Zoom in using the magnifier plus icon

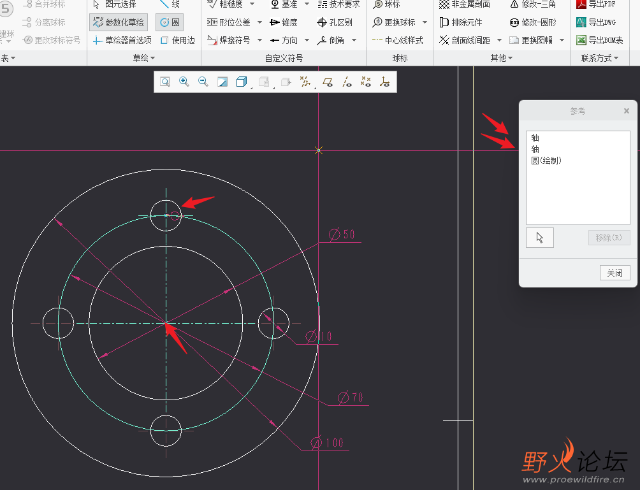(x=184, y=82)
